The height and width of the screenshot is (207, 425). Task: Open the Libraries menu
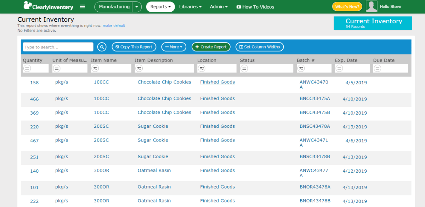[x=190, y=7]
